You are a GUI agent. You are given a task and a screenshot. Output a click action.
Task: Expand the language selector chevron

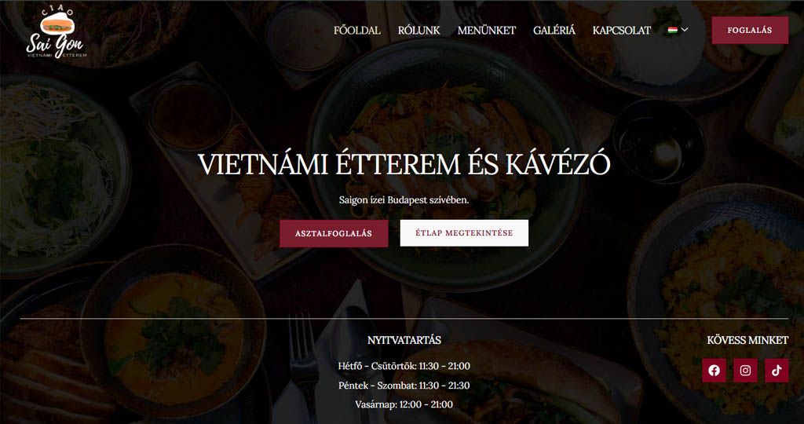click(685, 30)
